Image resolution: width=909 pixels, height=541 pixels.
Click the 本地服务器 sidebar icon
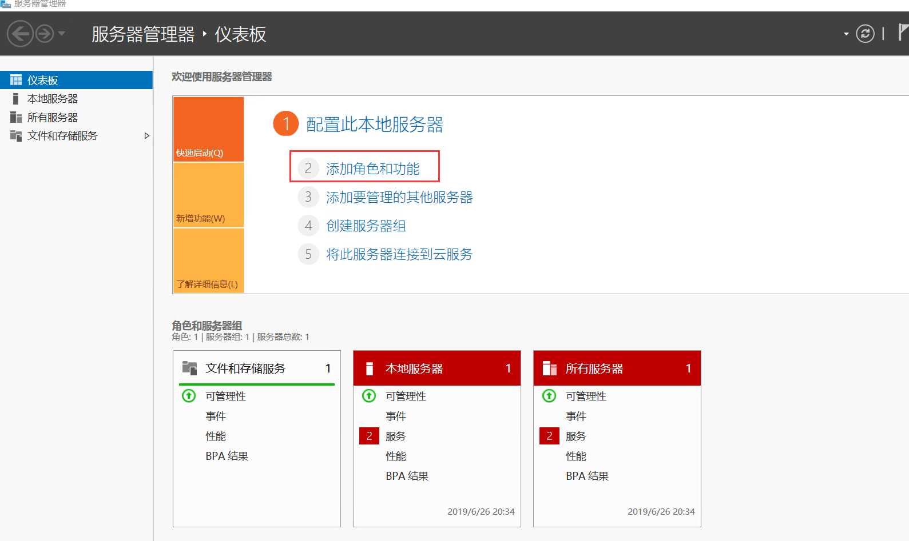click(16, 99)
